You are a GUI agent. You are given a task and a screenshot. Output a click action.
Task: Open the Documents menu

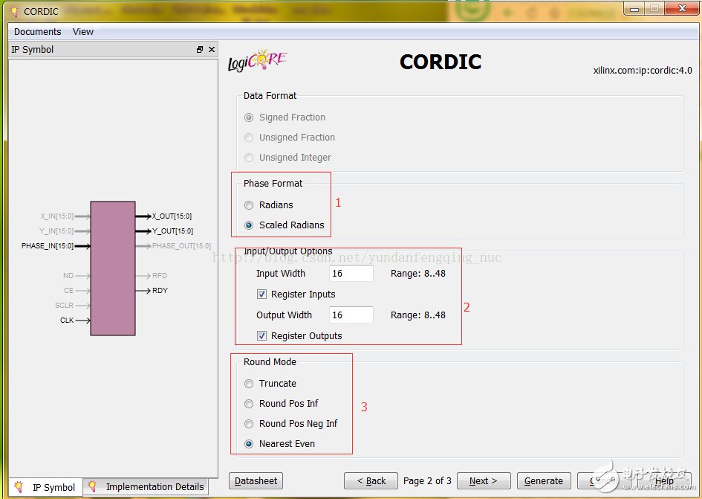(36, 31)
